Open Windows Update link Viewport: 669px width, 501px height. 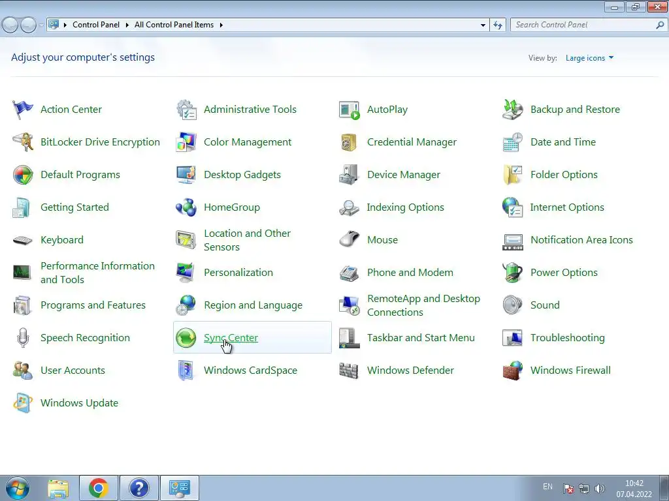click(x=79, y=403)
